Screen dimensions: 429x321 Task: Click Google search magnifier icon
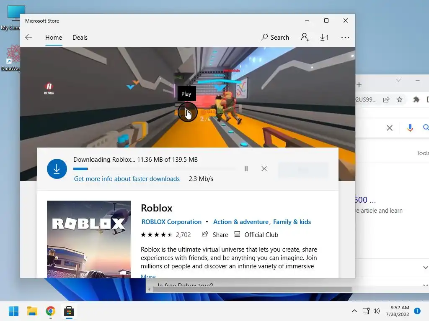pyautogui.click(x=426, y=127)
